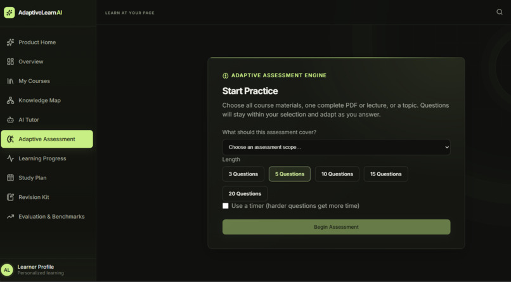Select 3 Questions length
The height and width of the screenshot is (282, 511).
coord(243,174)
